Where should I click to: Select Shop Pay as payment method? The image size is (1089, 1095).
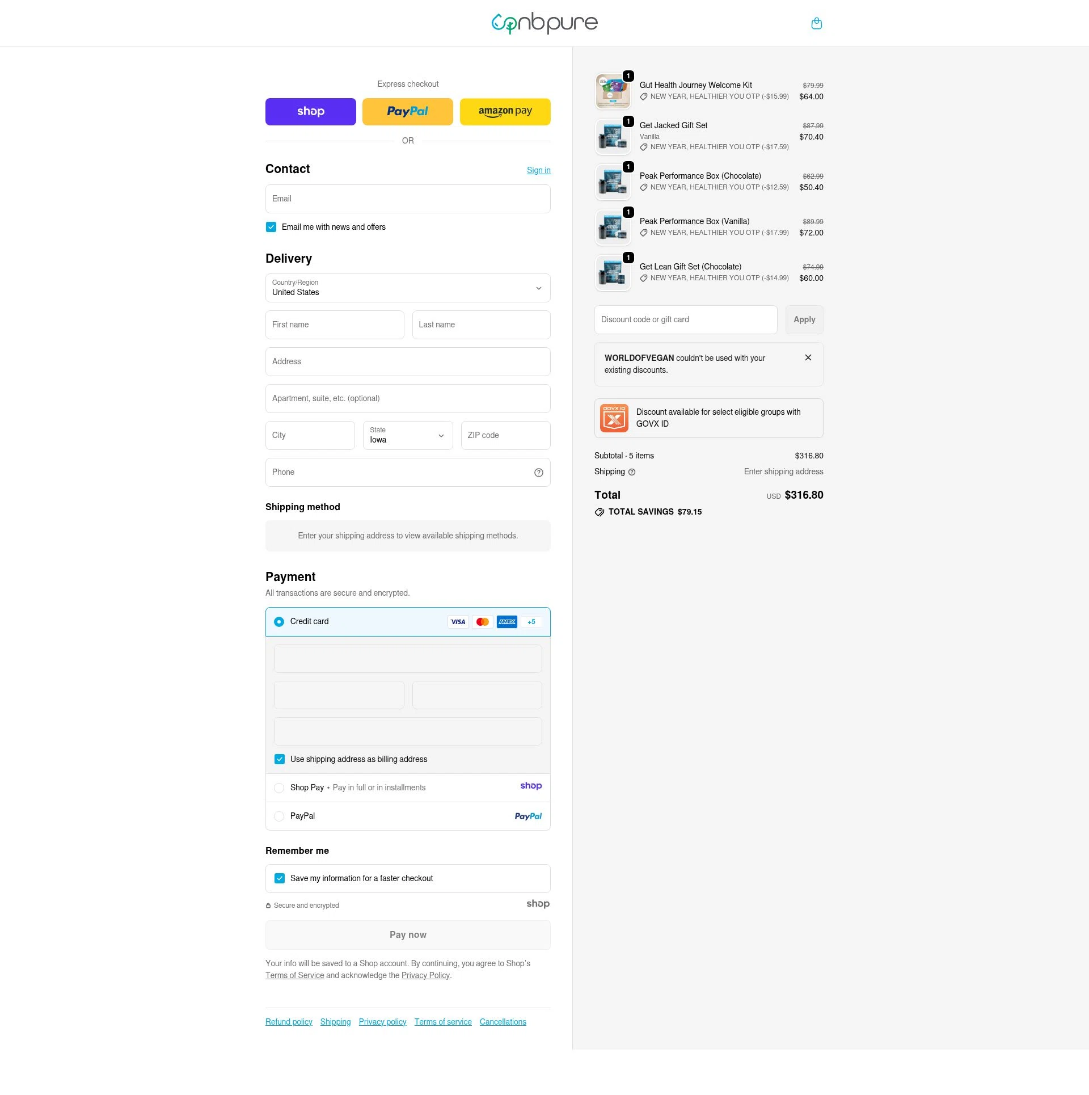[279, 787]
